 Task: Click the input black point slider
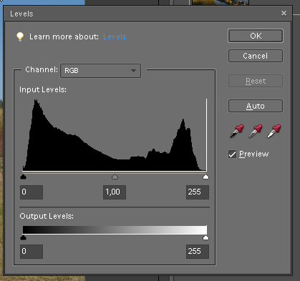tap(23, 177)
